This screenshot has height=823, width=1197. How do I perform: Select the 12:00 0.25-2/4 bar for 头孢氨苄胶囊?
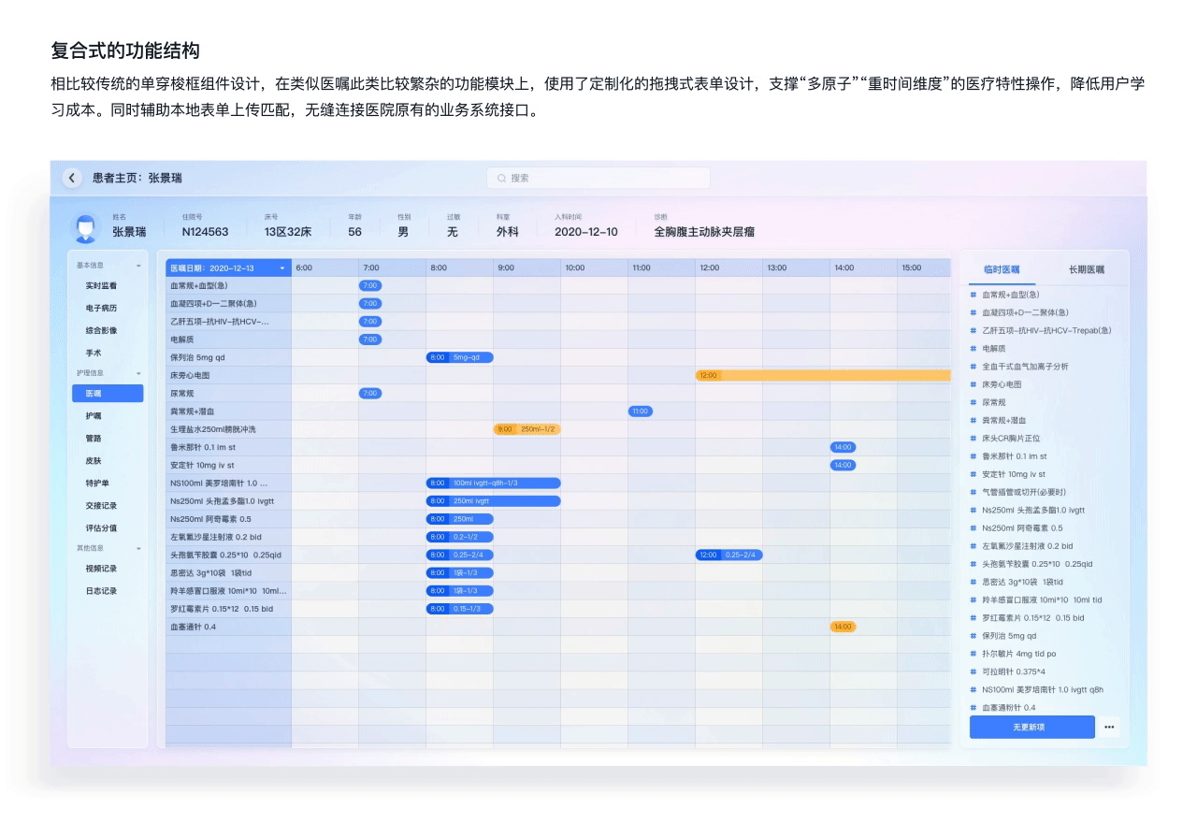coord(728,555)
